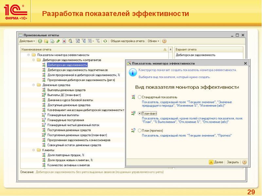Collapse the Клиенты folder node
Viewport: 262px width, 196px height.
(34, 150)
